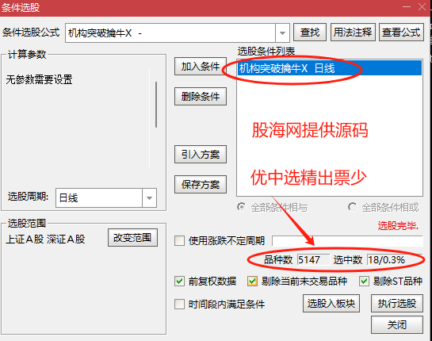
Task: Toggle the 剔除ST品种 checkbox
Action: tap(364, 282)
